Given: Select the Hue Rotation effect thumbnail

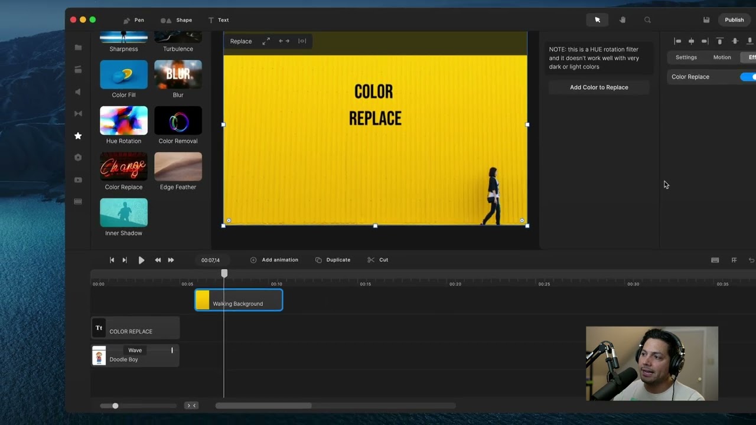Looking at the screenshot, I should click(123, 120).
